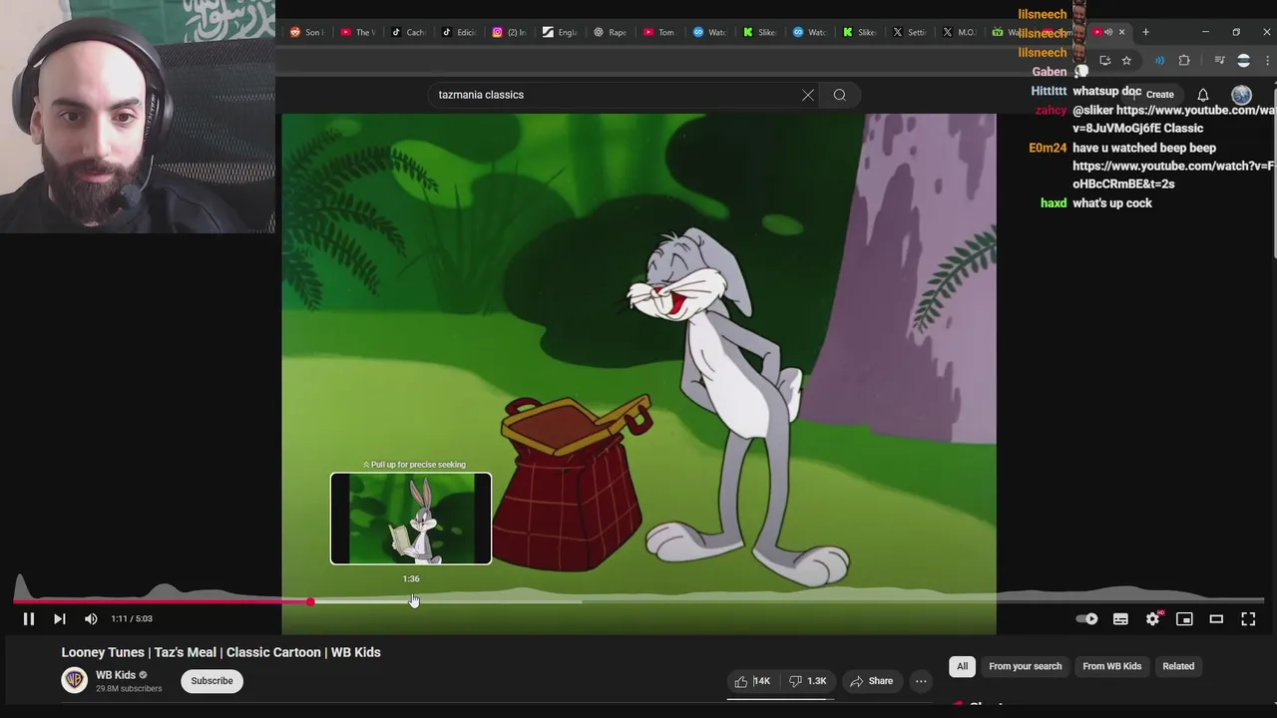Image resolution: width=1277 pixels, height=718 pixels.
Task: Toggle subtitles/closed captions button
Action: (x=1120, y=619)
